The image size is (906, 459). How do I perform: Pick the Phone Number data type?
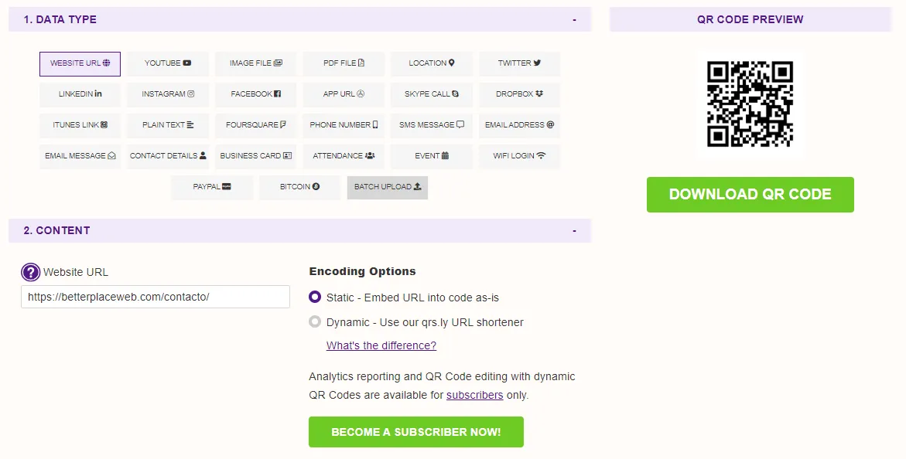pyautogui.click(x=344, y=125)
